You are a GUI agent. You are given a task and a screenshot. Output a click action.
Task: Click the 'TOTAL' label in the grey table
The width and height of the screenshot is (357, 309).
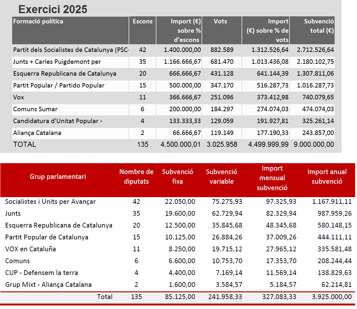click(x=25, y=145)
